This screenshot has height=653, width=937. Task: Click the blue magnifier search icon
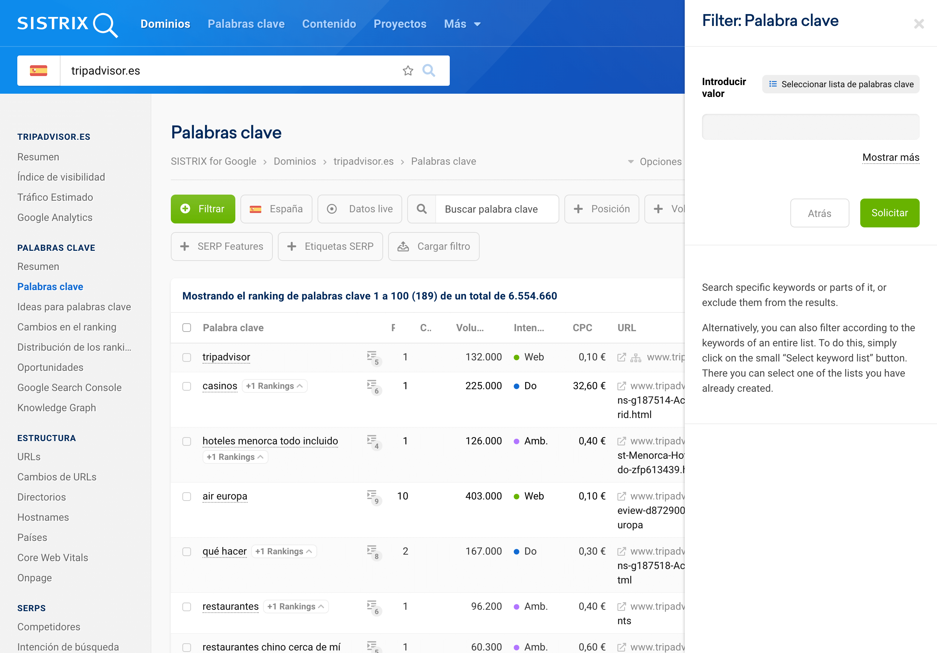428,71
